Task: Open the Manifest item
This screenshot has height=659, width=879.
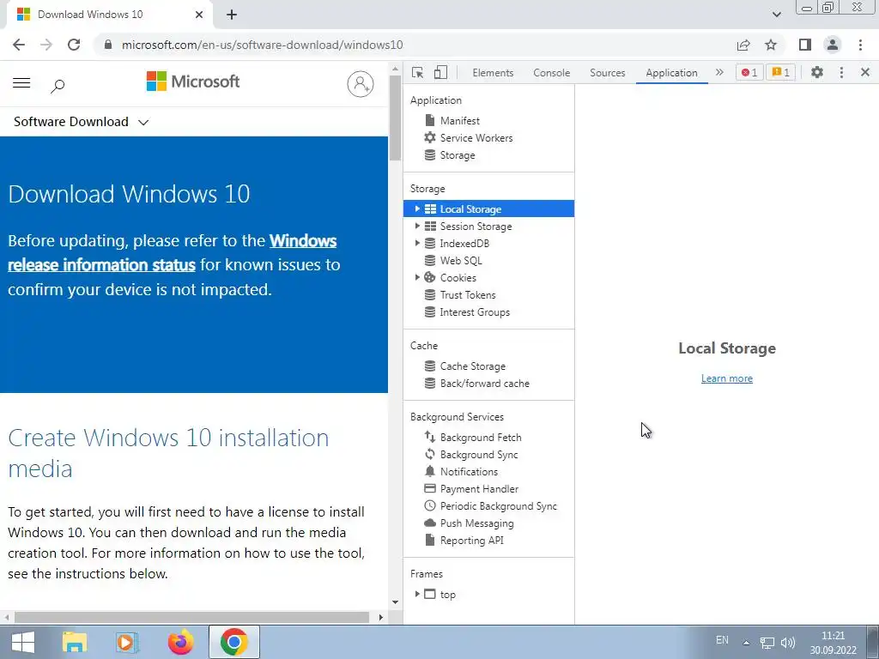Action: pyautogui.click(x=460, y=120)
